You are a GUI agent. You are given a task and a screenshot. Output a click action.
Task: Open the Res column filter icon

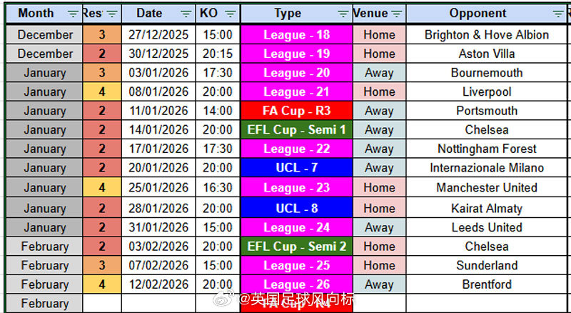112,14
